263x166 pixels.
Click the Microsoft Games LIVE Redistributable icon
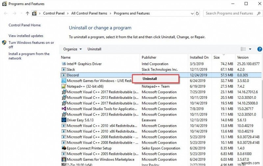pos(64,81)
